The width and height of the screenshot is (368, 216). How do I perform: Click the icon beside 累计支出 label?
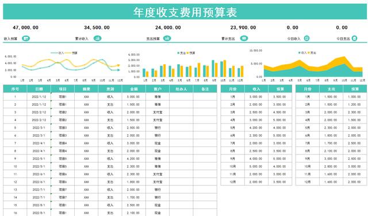244,38
